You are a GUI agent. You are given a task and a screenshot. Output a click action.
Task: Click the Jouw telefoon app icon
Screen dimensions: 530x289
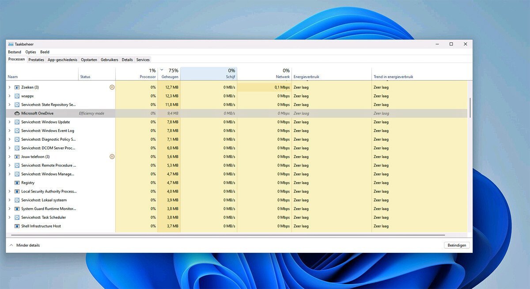pyautogui.click(x=17, y=157)
